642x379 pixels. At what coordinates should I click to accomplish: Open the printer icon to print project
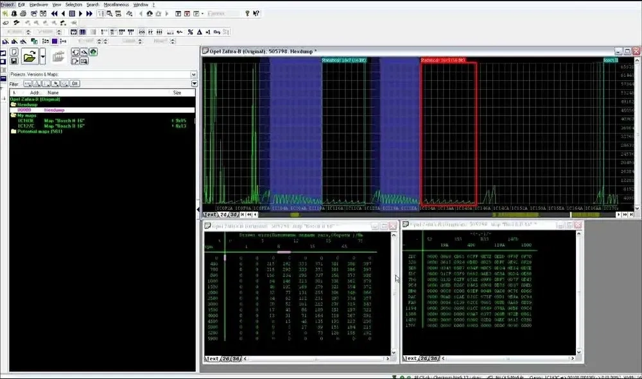click(24, 14)
